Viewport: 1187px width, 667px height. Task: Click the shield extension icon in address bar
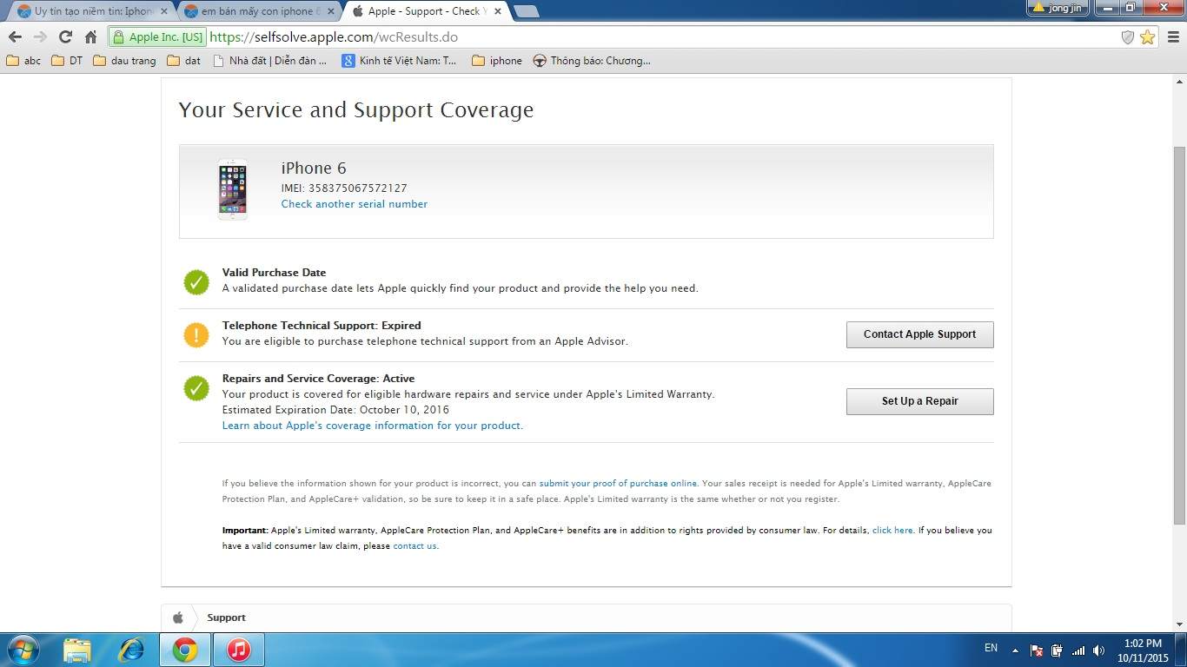pyautogui.click(x=1128, y=37)
